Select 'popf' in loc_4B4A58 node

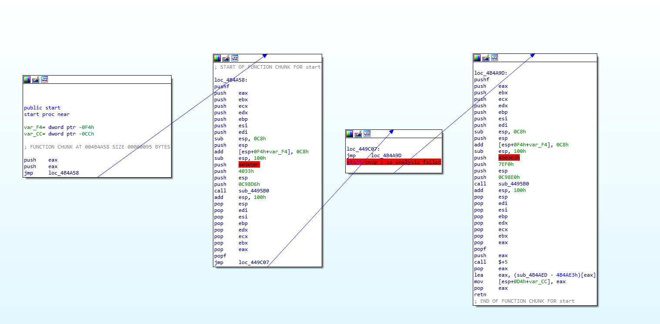click(220, 256)
